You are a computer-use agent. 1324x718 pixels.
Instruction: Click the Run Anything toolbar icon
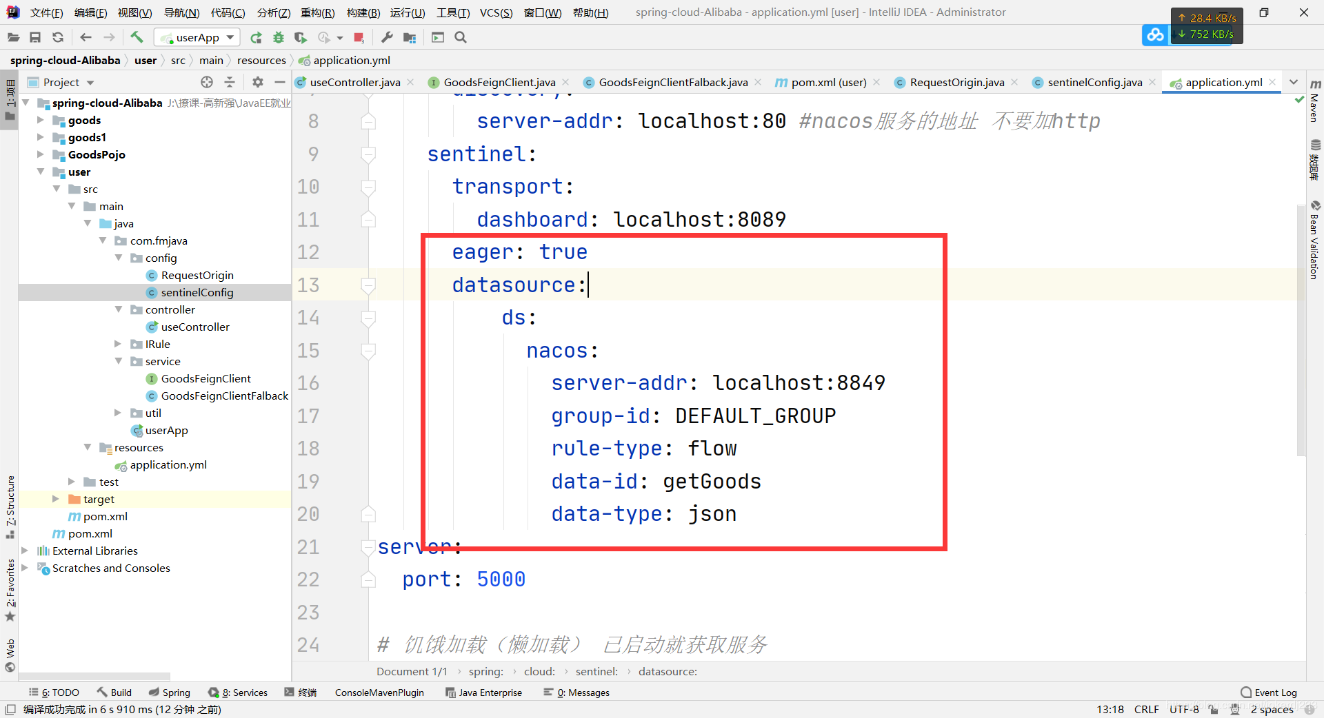(x=438, y=37)
